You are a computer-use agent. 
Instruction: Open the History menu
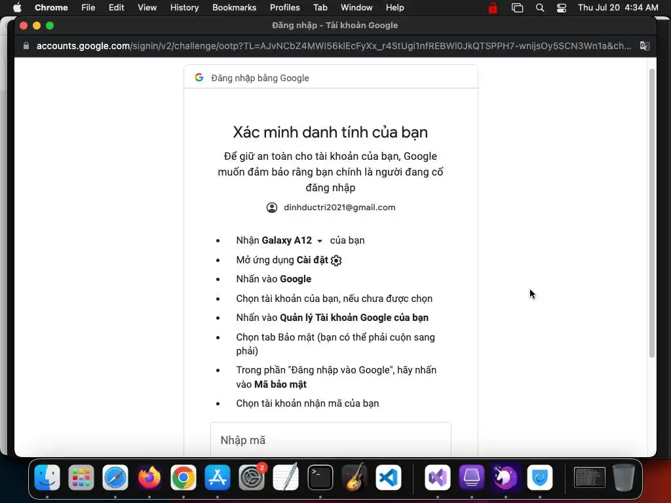click(184, 7)
